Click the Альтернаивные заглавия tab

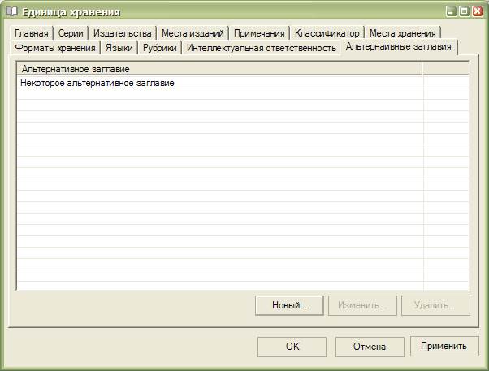coord(398,47)
